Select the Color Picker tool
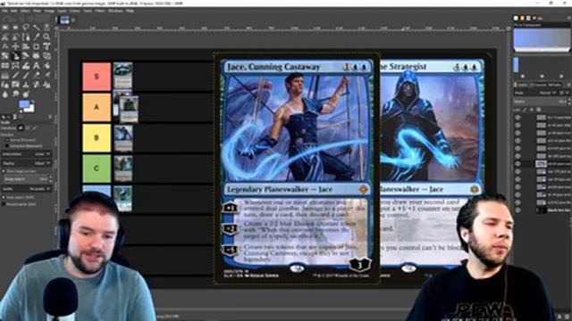This screenshot has width=572, height=321. point(37,37)
